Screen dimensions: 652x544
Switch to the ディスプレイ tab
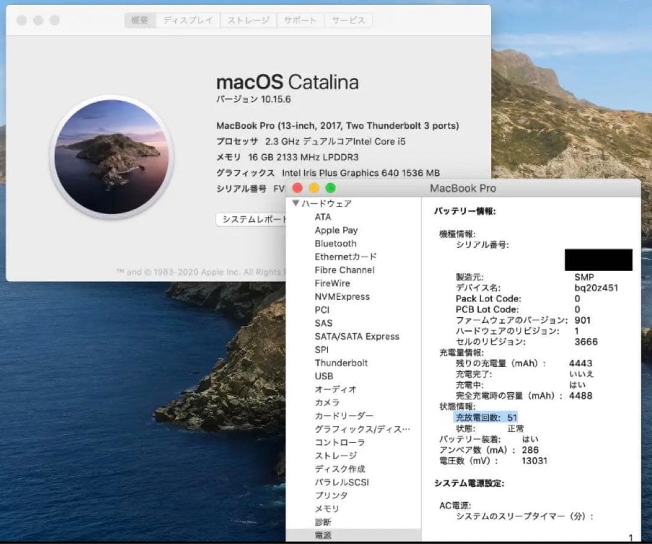(188, 20)
